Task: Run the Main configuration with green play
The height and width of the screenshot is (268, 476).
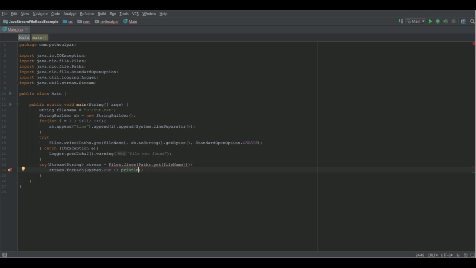Action: point(430,22)
